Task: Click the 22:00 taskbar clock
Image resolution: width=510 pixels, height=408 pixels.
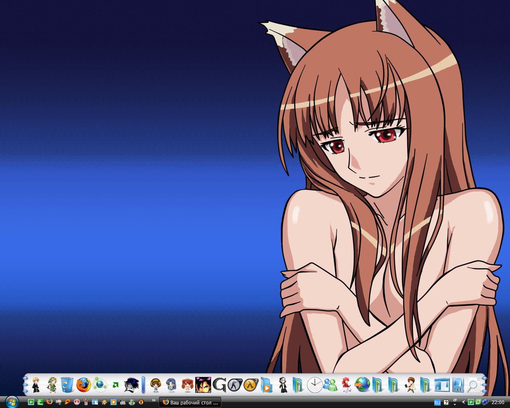Action: pos(498,402)
